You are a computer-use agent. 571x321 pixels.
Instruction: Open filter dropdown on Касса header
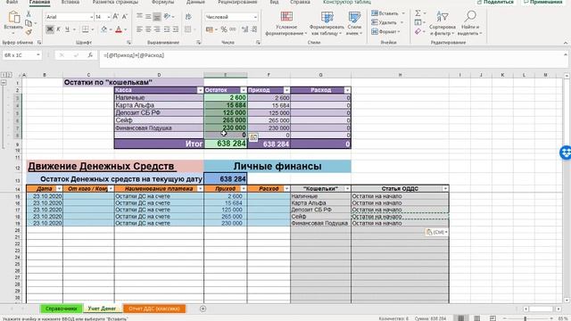click(200, 90)
